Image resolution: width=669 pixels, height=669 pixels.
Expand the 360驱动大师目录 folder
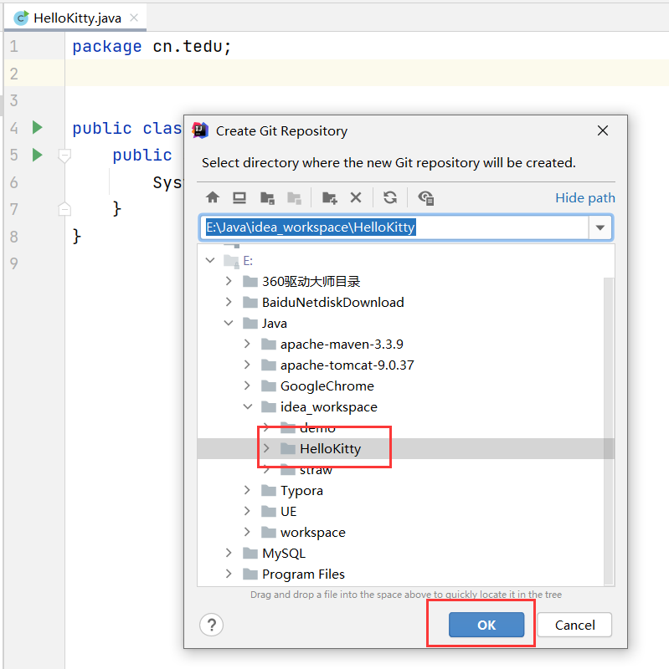click(229, 281)
